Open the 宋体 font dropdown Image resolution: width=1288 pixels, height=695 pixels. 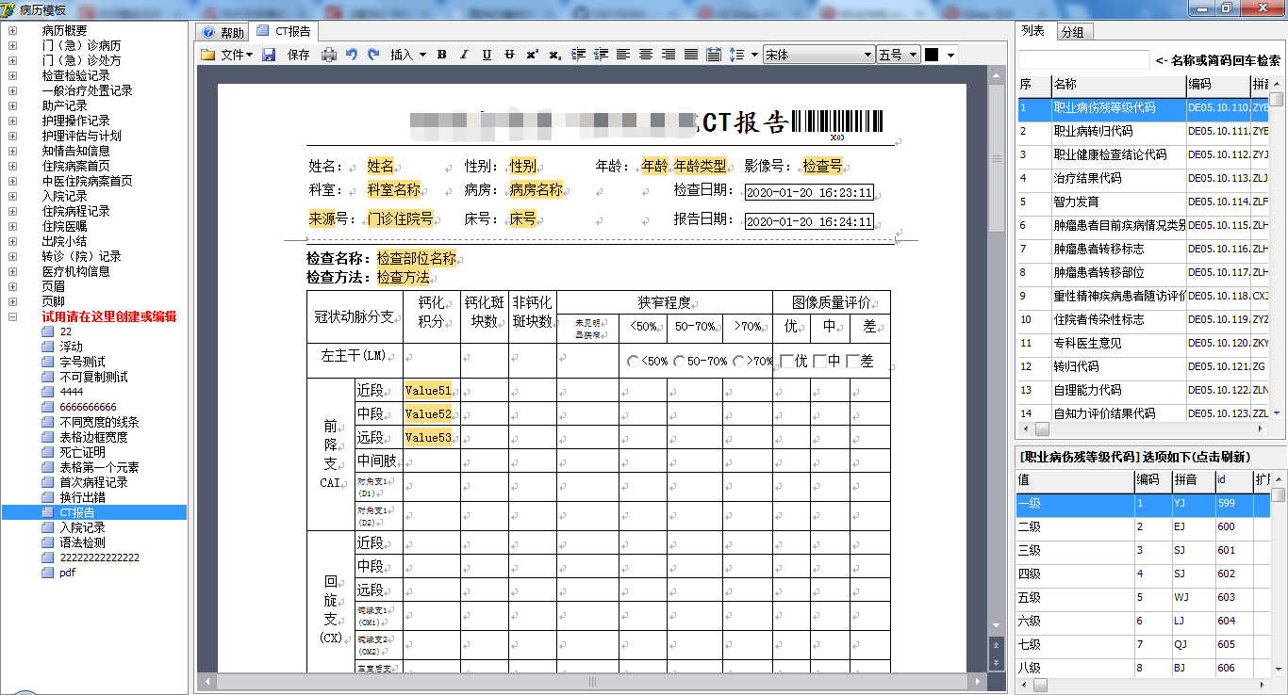tap(868, 55)
